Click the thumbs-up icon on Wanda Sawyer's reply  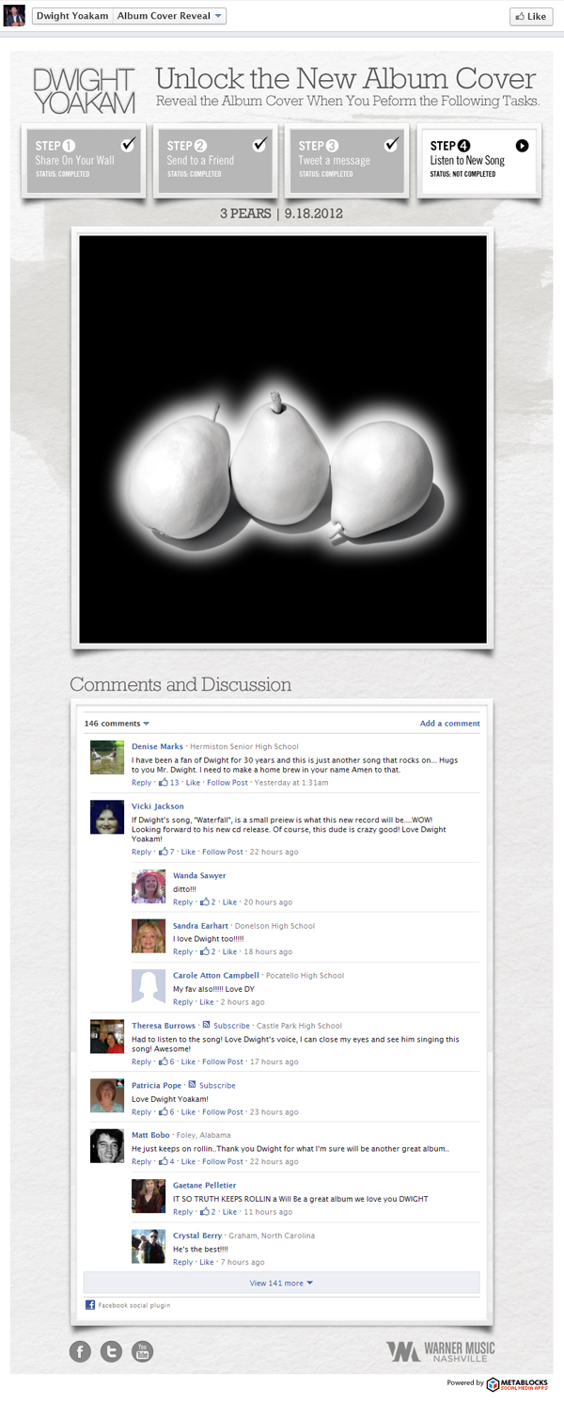click(x=205, y=901)
